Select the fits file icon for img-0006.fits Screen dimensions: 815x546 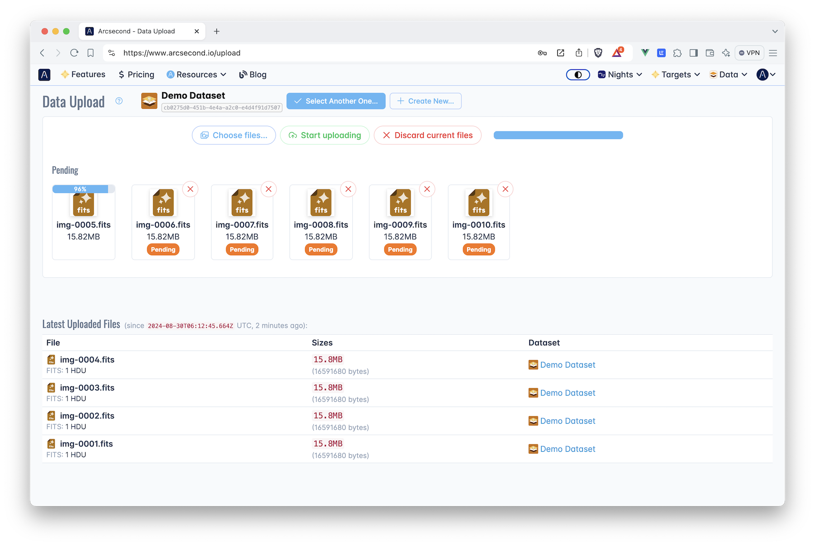pyautogui.click(x=163, y=203)
